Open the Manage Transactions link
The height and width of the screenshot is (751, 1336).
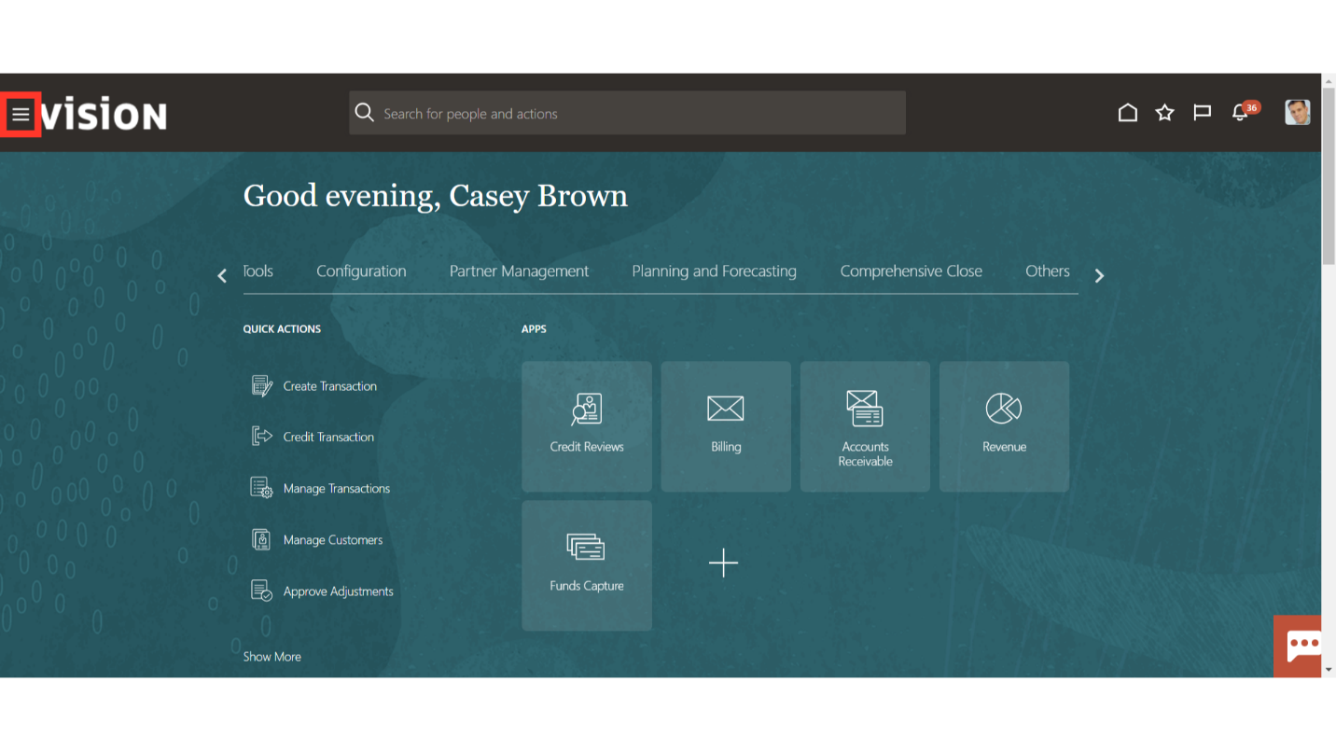point(337,488)
